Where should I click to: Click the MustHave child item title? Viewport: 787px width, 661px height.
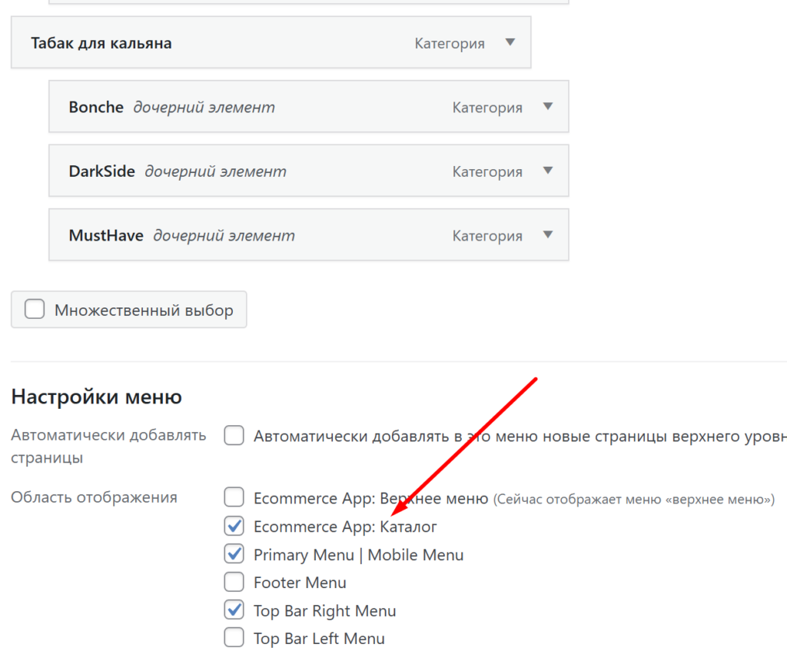106,235
